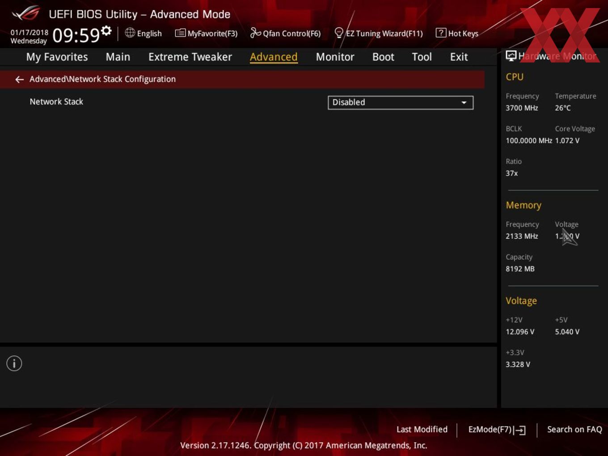Go to Boot tab
The height and width of the screenshot is (456, 608).
click(383, 57)
